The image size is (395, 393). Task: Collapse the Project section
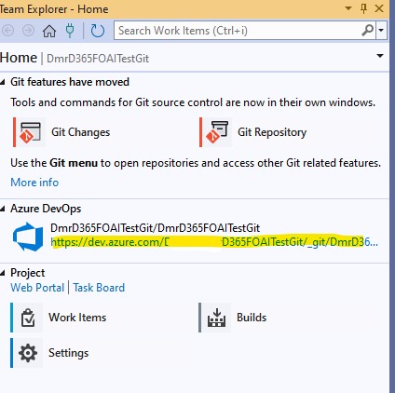click(3, 273)
